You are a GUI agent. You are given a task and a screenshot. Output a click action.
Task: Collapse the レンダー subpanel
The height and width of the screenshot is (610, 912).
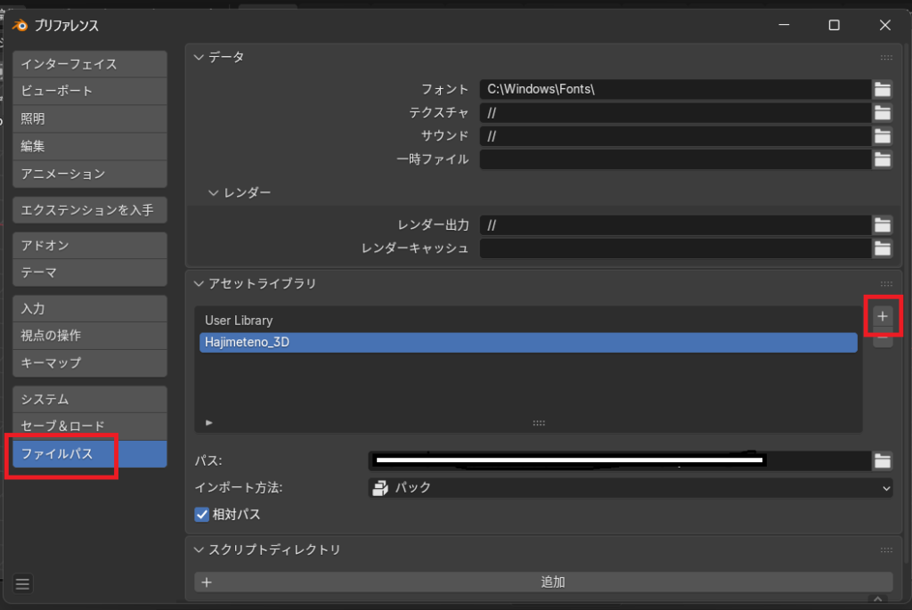pyautogui.click(x=214, y=191)
